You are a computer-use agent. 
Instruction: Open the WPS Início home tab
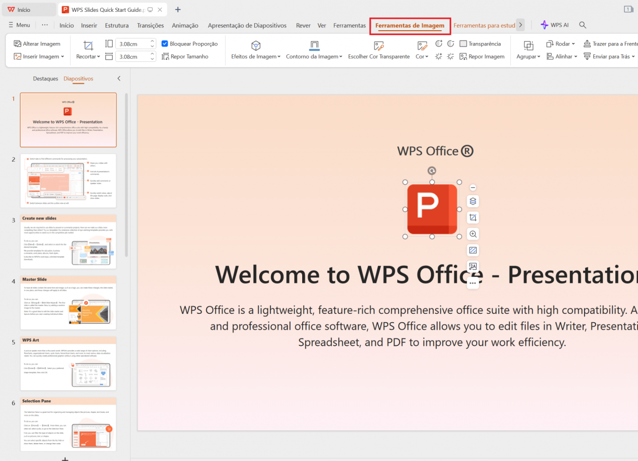point(29,9)
